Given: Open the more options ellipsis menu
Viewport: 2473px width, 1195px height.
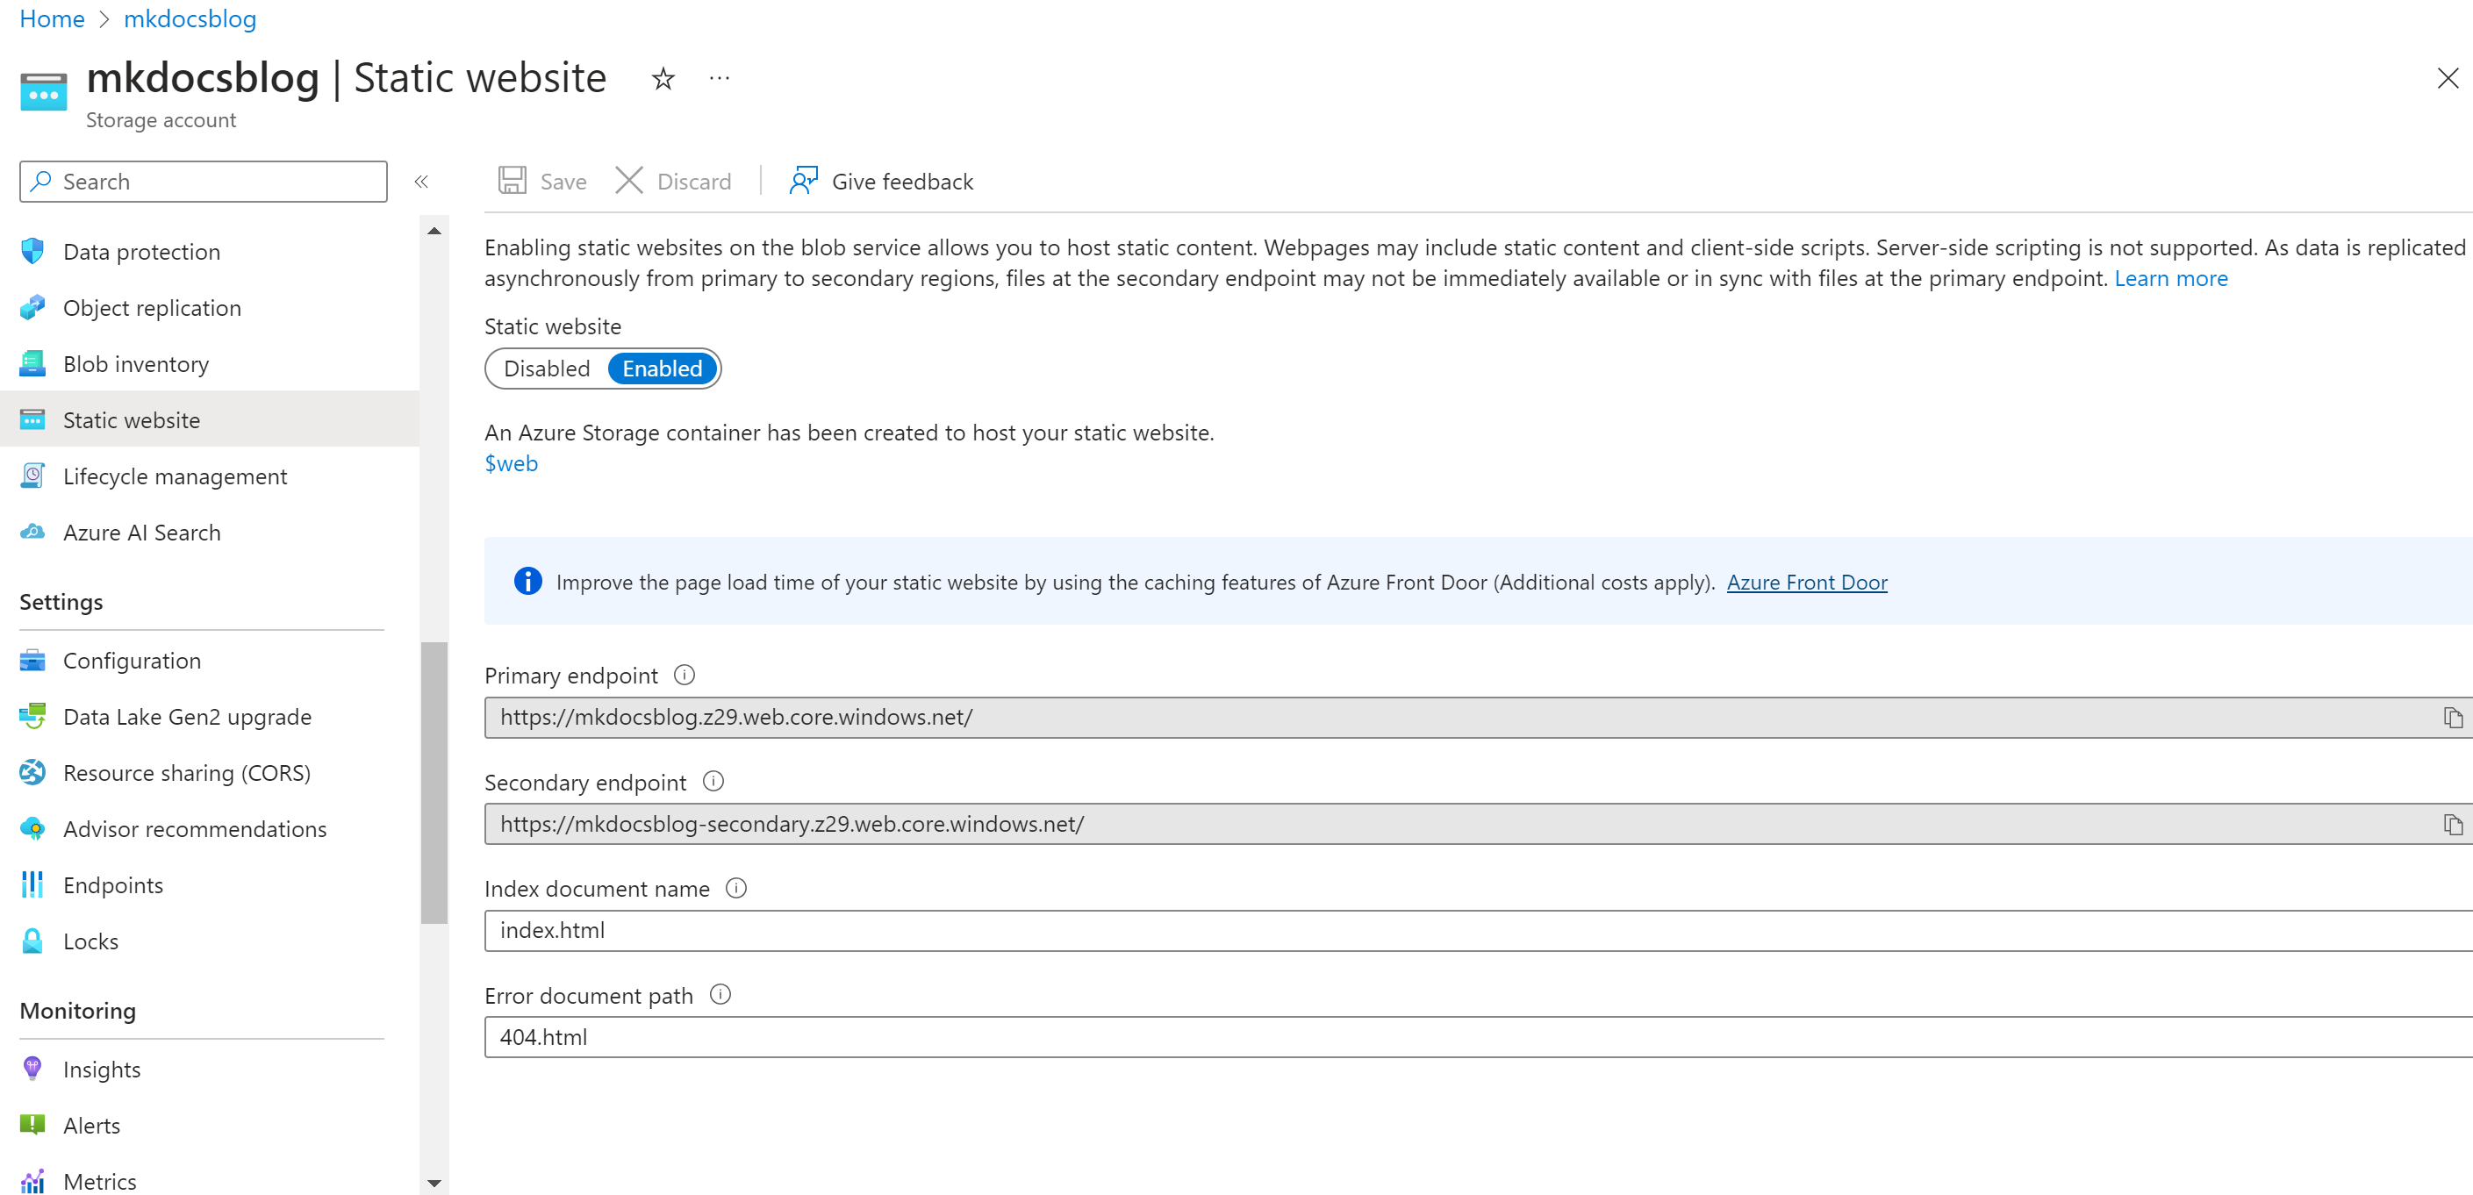Looking at the screenshot, I should (719, 79).
